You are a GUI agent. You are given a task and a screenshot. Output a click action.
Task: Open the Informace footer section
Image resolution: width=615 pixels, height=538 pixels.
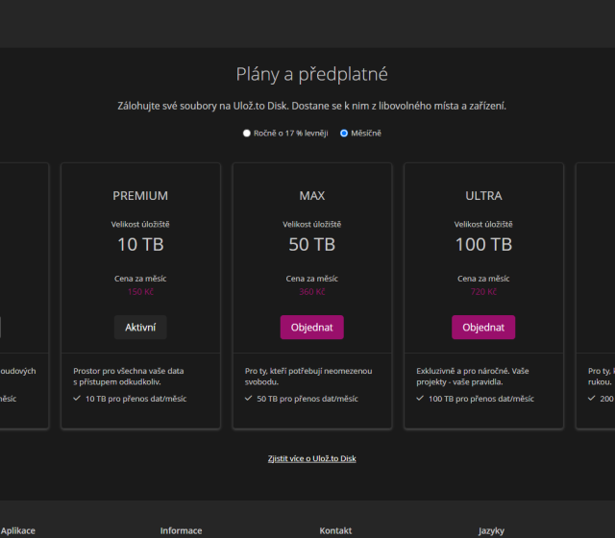click(x=181, y=530)
